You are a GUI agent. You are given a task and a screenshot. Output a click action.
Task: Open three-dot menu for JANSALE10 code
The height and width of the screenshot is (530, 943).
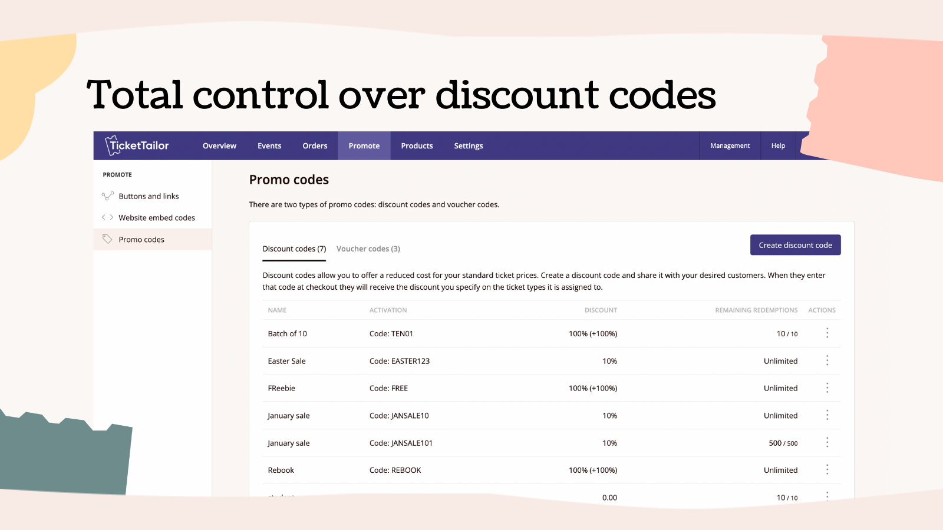[x=827, y=415]
